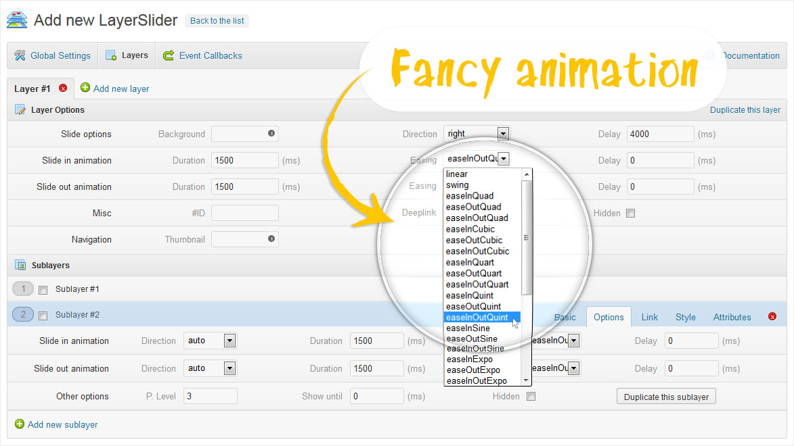Viewport: 794px width, 446px height.
Task: Click green plus Add new sublayer icon
Action: [19, 424]
